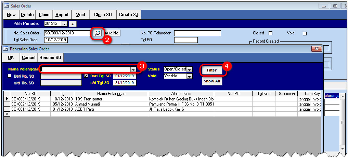The width and height of the screenshot is (348, 160).
Task: Click the Tgl PO input field
Action: (x=186, y=40)
